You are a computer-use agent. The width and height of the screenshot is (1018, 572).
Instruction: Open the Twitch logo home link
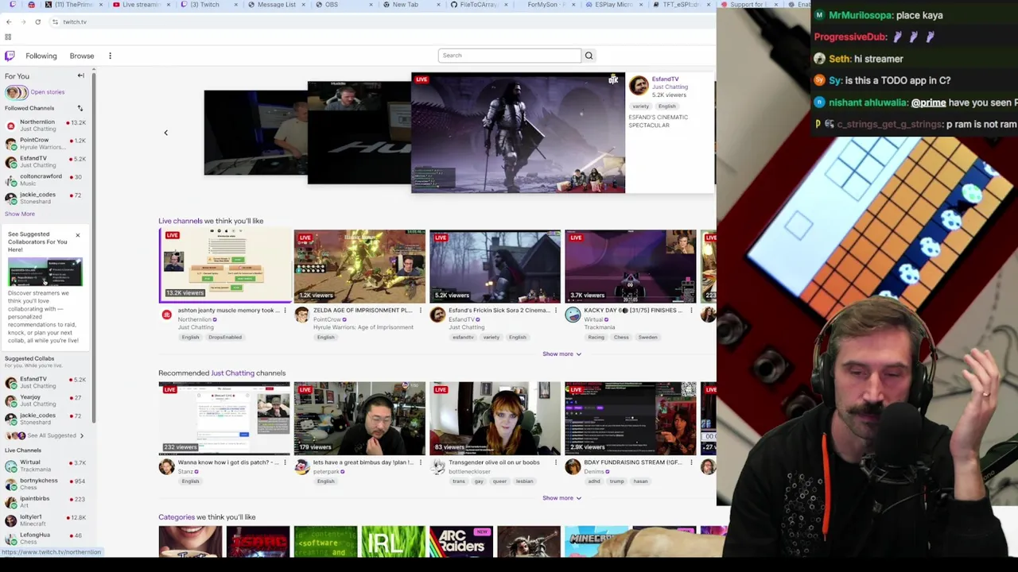pos(10,56)
